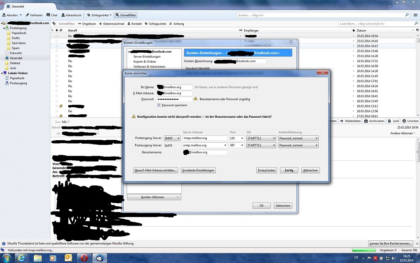Select the Posteingang folder
Image resolution: width=420 pixels, height=263 pixels.
[18, 28]
